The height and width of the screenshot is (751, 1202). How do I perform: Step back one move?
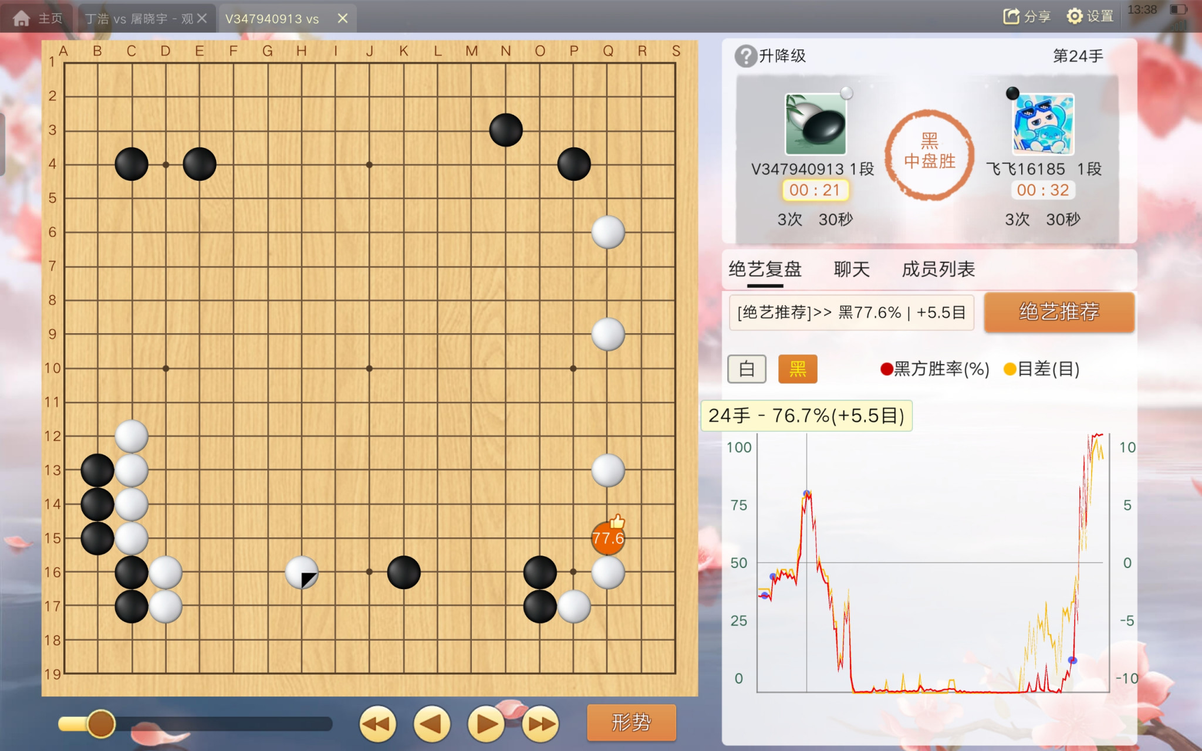tap(431, 724)
